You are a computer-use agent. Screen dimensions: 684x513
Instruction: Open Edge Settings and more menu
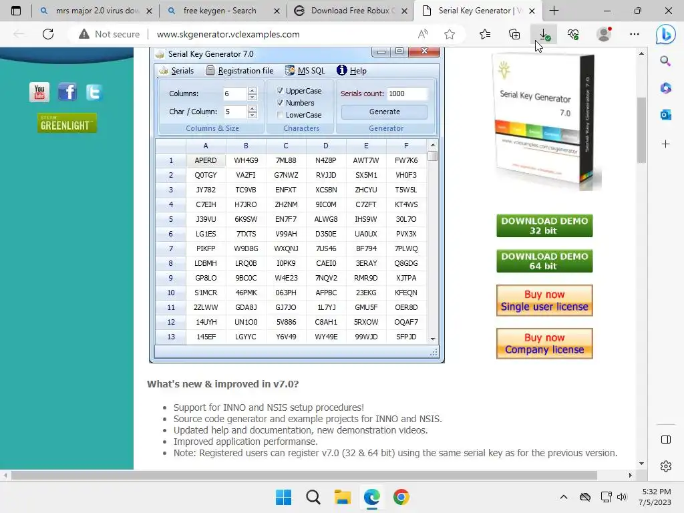click(x=635, y=34)
